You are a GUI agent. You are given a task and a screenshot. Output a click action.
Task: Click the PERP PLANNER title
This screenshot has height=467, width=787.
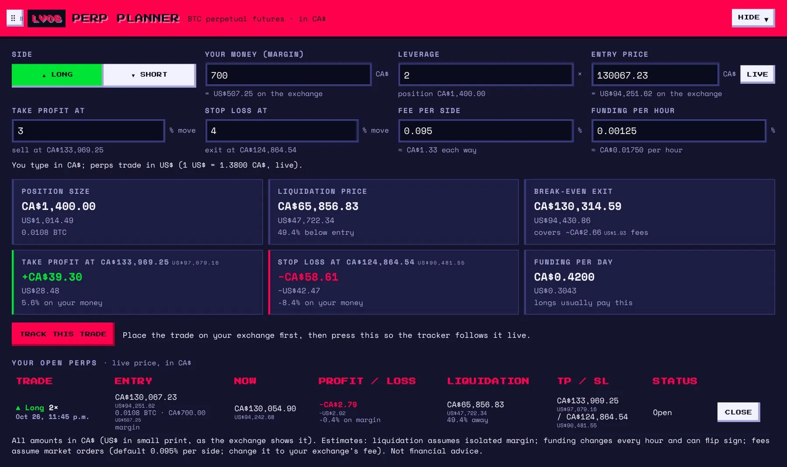(125, 18)
